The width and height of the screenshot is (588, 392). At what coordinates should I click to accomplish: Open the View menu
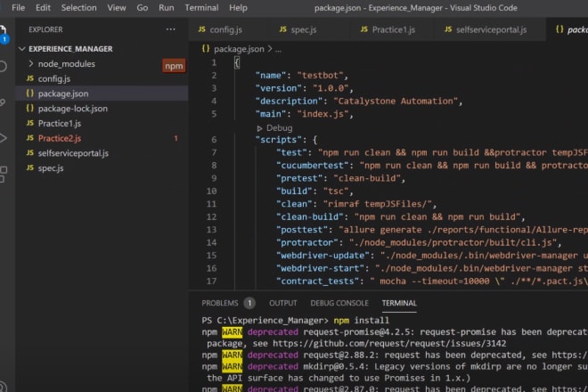pyautogui.click(x=117, y=7)
